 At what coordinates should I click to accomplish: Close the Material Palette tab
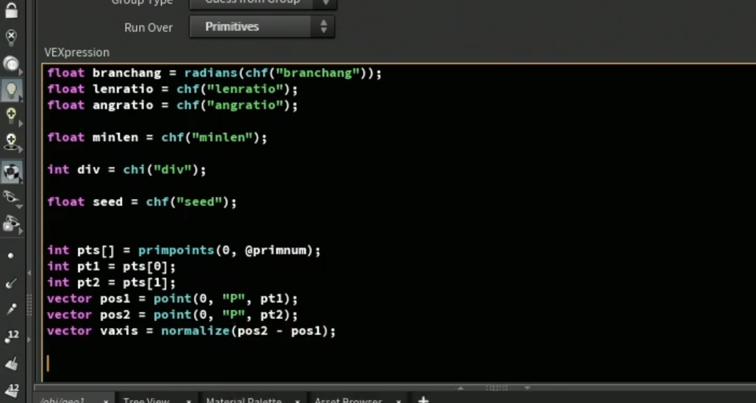tap(297, 401)
